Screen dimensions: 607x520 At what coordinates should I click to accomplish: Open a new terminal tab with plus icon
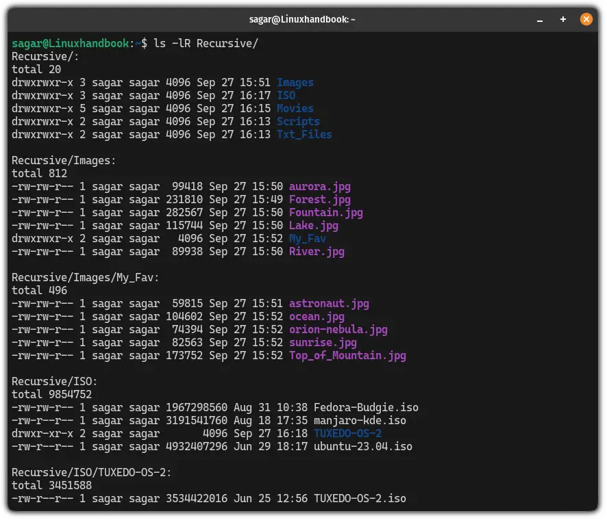(562, 19)
